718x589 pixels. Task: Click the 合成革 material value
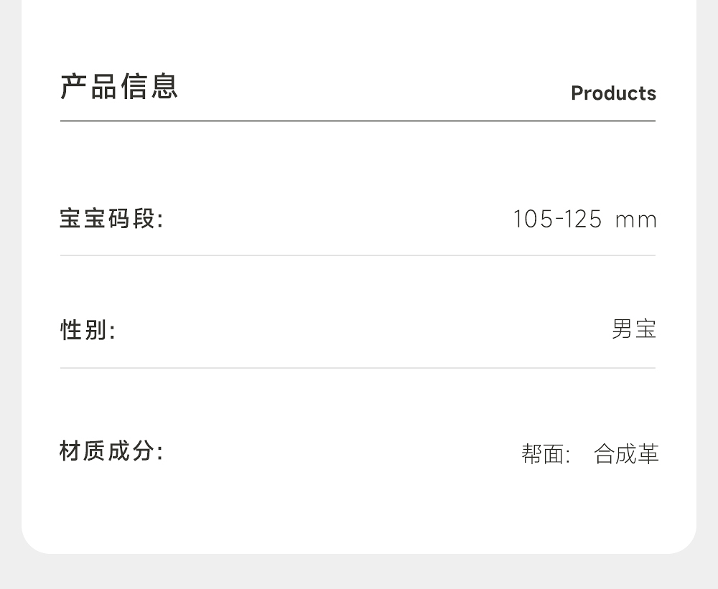pos(626,454)
